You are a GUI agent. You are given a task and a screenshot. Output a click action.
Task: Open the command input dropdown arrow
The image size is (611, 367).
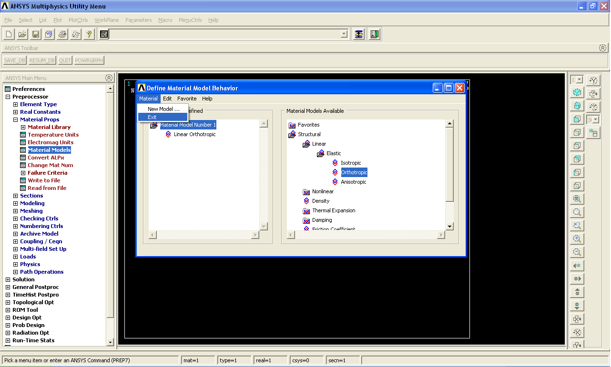(344, 34)
